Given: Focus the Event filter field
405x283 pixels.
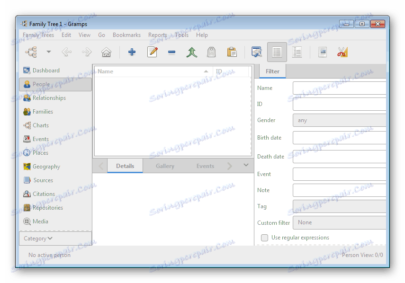Looking at the screenshot, I should [339, 174].
